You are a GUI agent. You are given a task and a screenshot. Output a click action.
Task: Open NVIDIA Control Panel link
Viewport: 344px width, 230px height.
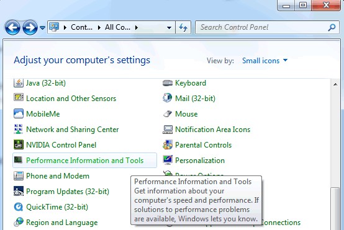coord(61,145)
